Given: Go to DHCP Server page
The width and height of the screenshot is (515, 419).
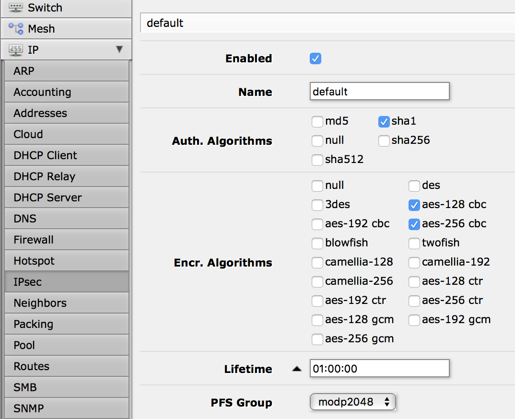Looking at the screenshot, I should click(x=67, y=198).
